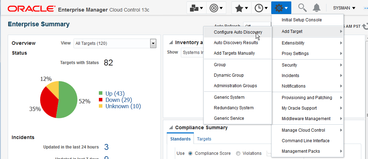Expand the Proxy Settings submenu
The width and height of the screenshot is (368, 159).
[307, 54]
